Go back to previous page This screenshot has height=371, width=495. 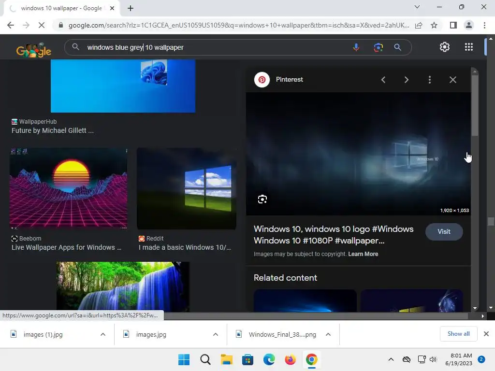click(11, 25)
